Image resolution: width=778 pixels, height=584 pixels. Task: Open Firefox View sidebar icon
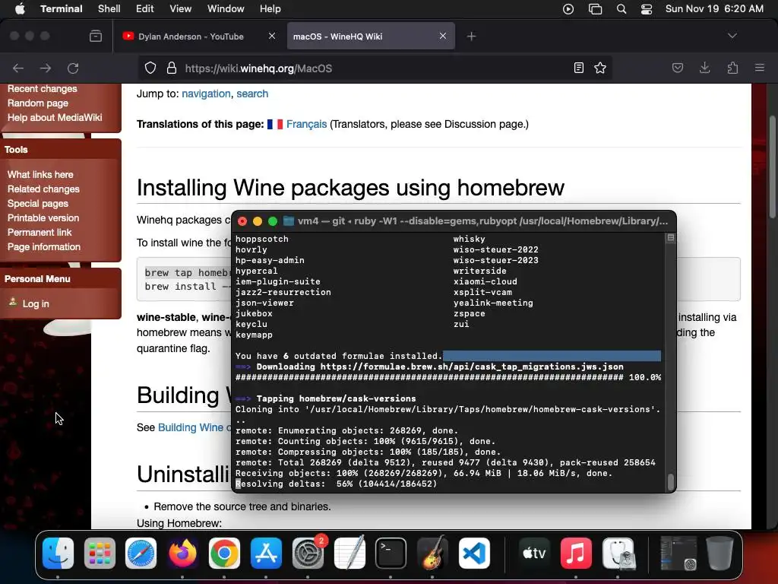click(96, 36)
